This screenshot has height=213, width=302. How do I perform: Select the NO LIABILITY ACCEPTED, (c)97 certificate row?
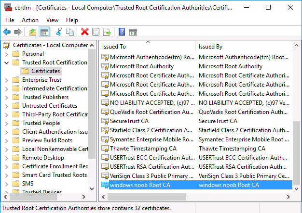click(x=196, y=103)
